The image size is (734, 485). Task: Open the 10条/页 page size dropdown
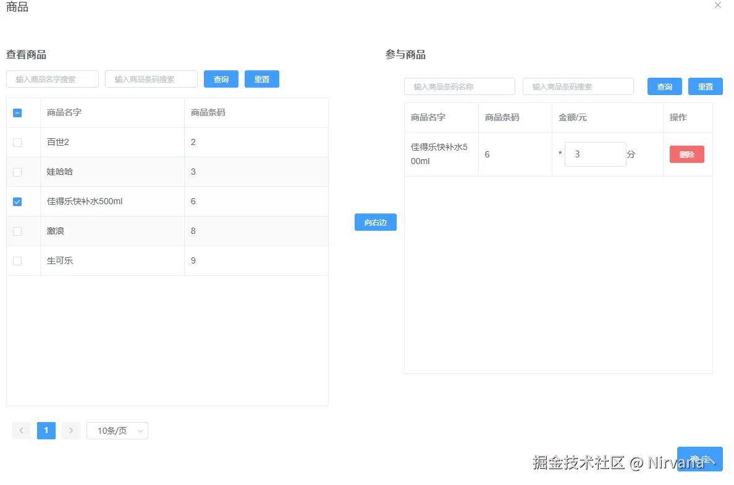pyautogui.click(x=117, y=430)
